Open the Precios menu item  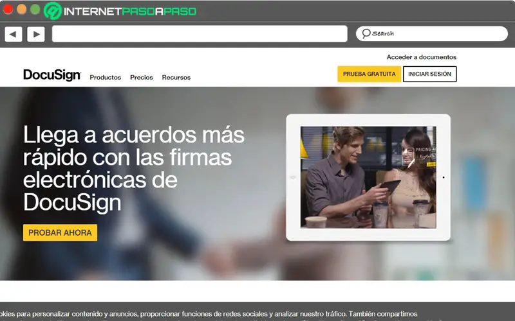[142, 78]
